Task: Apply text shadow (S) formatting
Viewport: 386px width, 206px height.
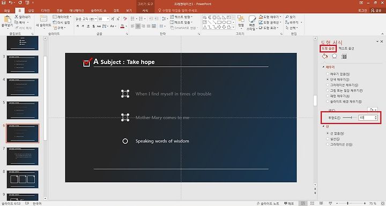Action: [93, 26]
